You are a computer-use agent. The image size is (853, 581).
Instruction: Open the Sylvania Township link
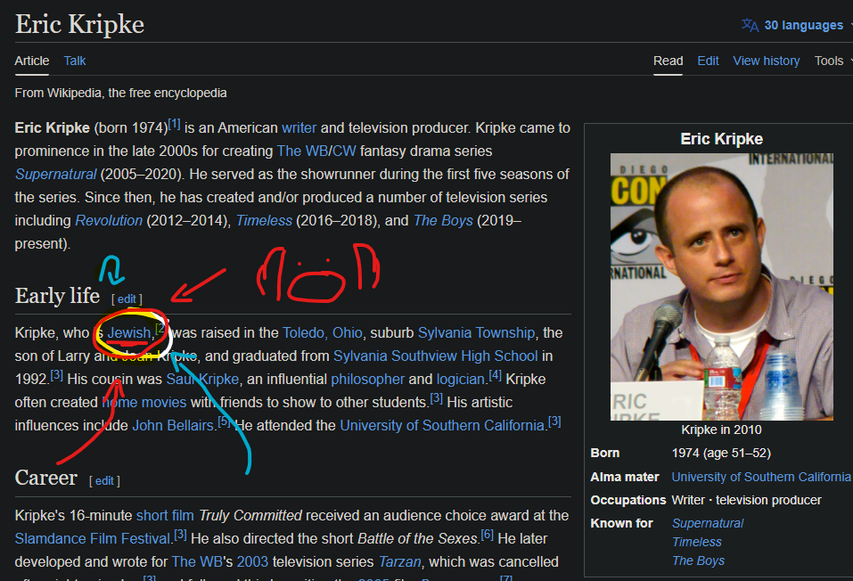[477, 333]
